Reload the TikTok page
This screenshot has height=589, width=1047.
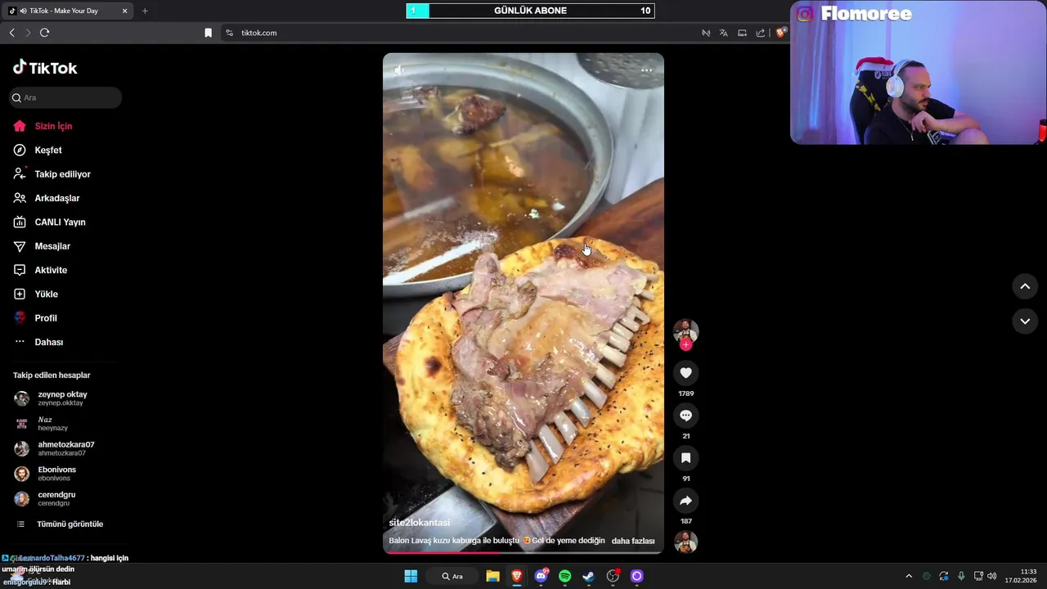[44, 33]
